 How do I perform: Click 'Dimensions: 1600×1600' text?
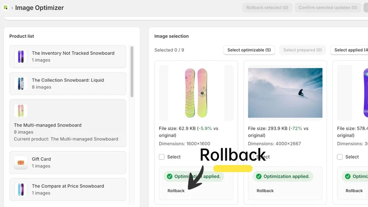click(x=184, y=144)
